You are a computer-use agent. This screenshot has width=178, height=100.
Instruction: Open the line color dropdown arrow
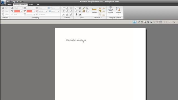tap(34, 11)
